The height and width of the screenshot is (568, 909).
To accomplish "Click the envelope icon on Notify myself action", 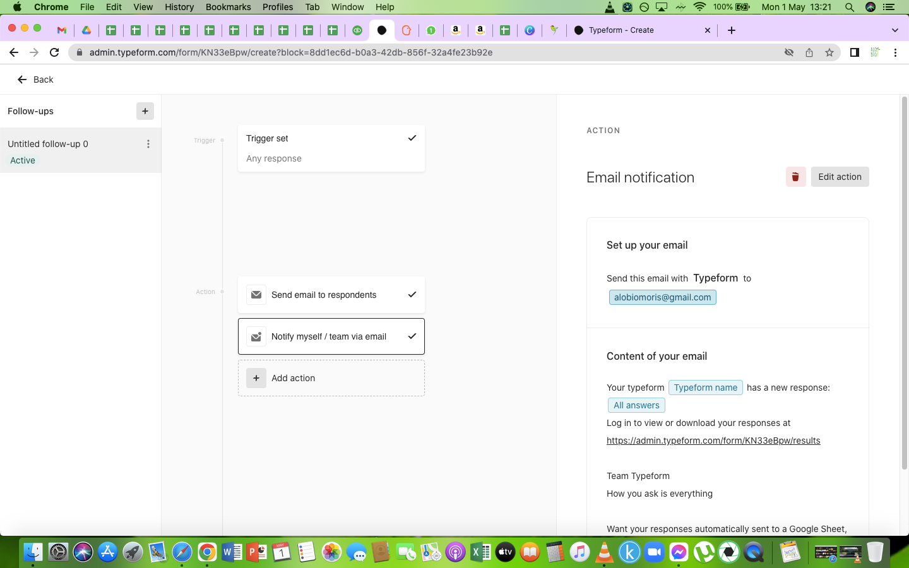I will pos(256,336).
